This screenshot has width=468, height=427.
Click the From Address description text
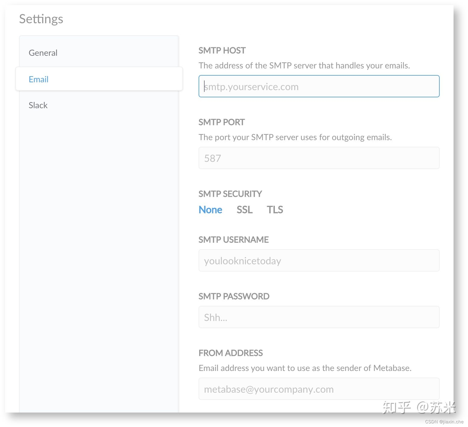(305, 368)
